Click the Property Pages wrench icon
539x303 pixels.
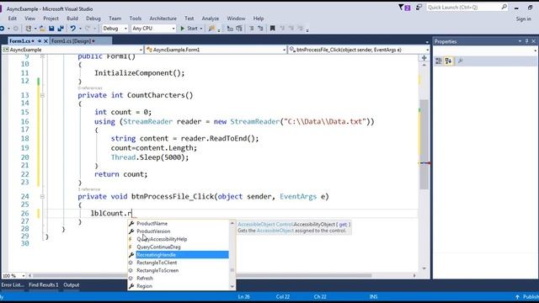(x=461, y=61)
